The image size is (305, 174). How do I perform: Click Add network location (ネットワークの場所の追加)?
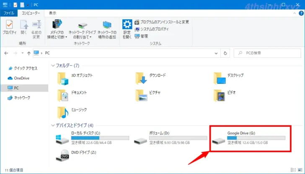(x=107, y=30)
